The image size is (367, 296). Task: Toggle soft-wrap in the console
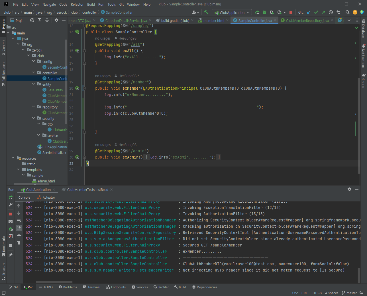(x=19, y=221)
